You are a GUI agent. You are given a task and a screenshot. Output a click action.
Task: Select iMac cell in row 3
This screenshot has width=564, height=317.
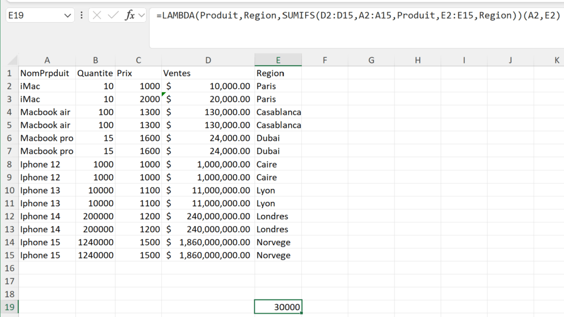click(47, 99)
